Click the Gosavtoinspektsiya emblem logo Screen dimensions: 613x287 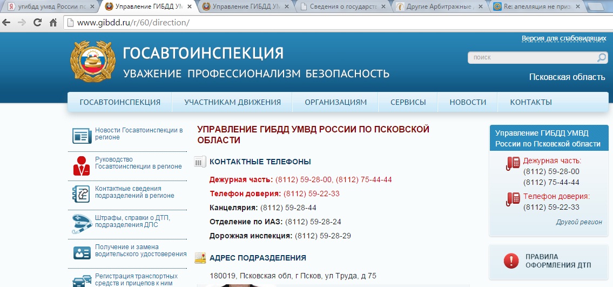tap(93, 62)
